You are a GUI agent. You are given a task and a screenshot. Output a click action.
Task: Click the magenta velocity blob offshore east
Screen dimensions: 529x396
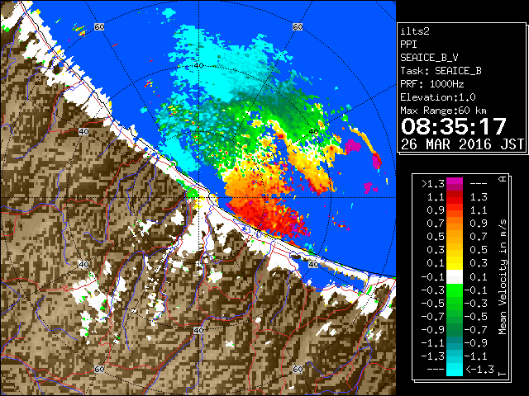(x=353, y=146)
